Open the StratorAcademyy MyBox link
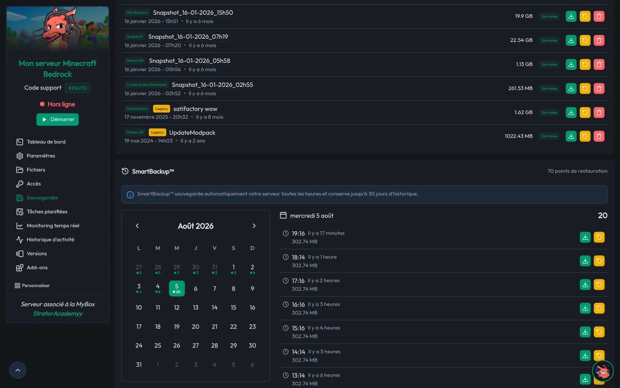Screen dimensions: 620x388 pos(58,314)
